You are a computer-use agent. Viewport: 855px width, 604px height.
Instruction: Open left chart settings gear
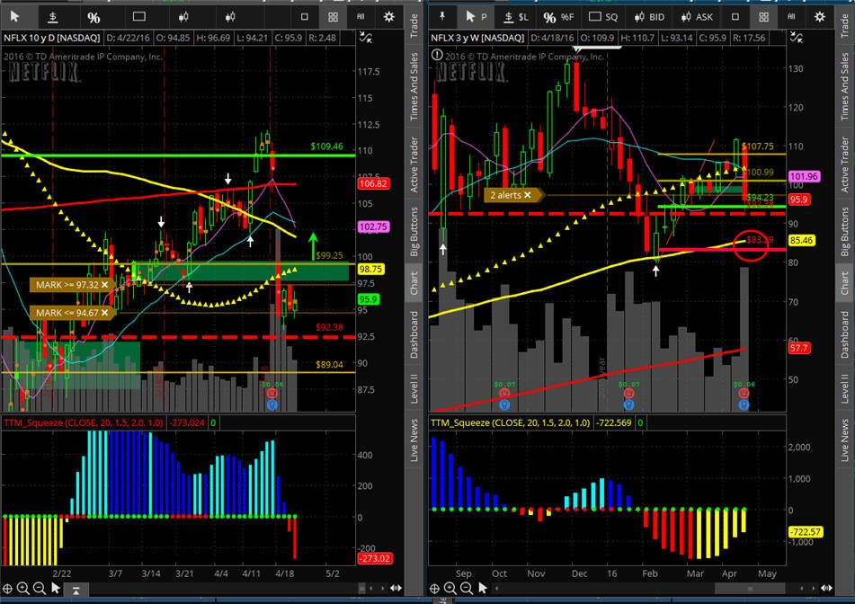tap(388, 17)
